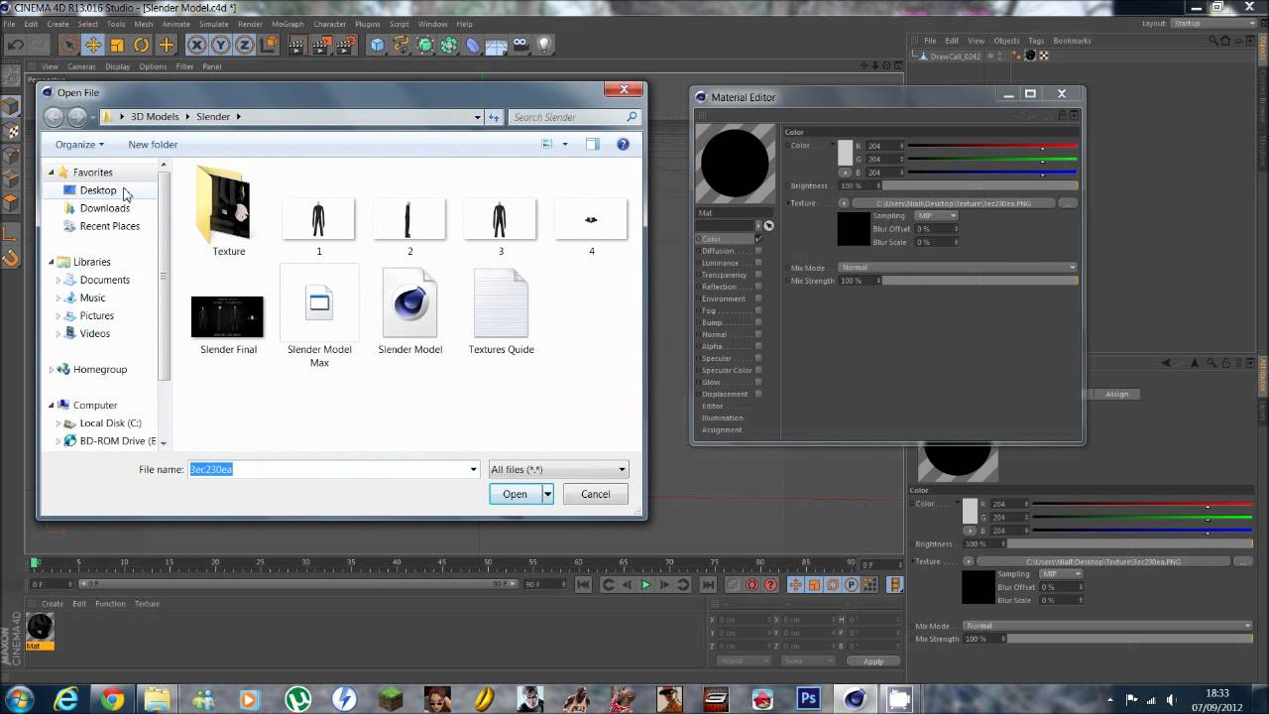This screenshot has height=714, width=1269.
Task: Click the texture browse button in Material Editor
Action: 1068,203
